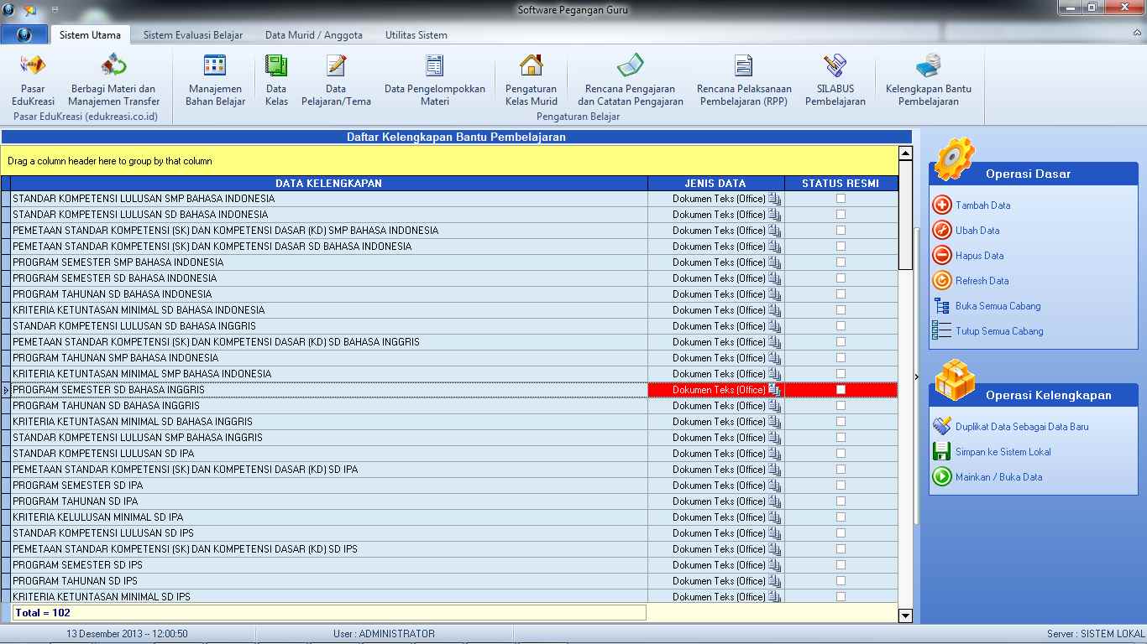Image resolution: width=1147 pixels, height=644 pixels.
Task: Click Simpan ke Sistem Lokal disk icon
Action: click(942, 452)
